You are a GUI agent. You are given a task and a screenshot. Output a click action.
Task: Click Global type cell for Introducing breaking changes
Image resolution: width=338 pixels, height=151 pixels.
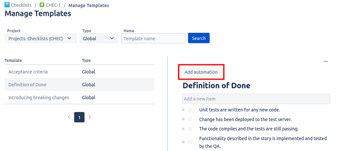[88, 97]
